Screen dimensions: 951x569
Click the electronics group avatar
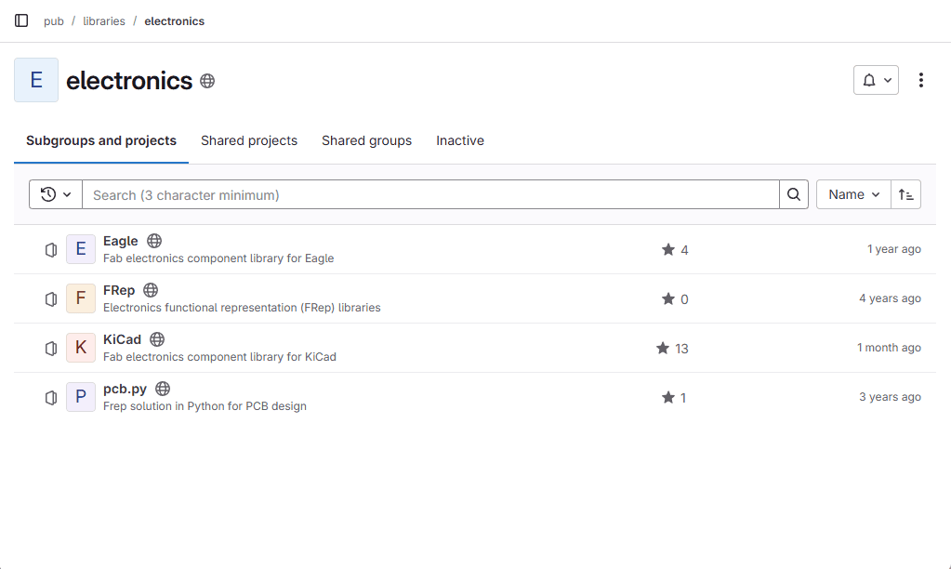point(36,80)
